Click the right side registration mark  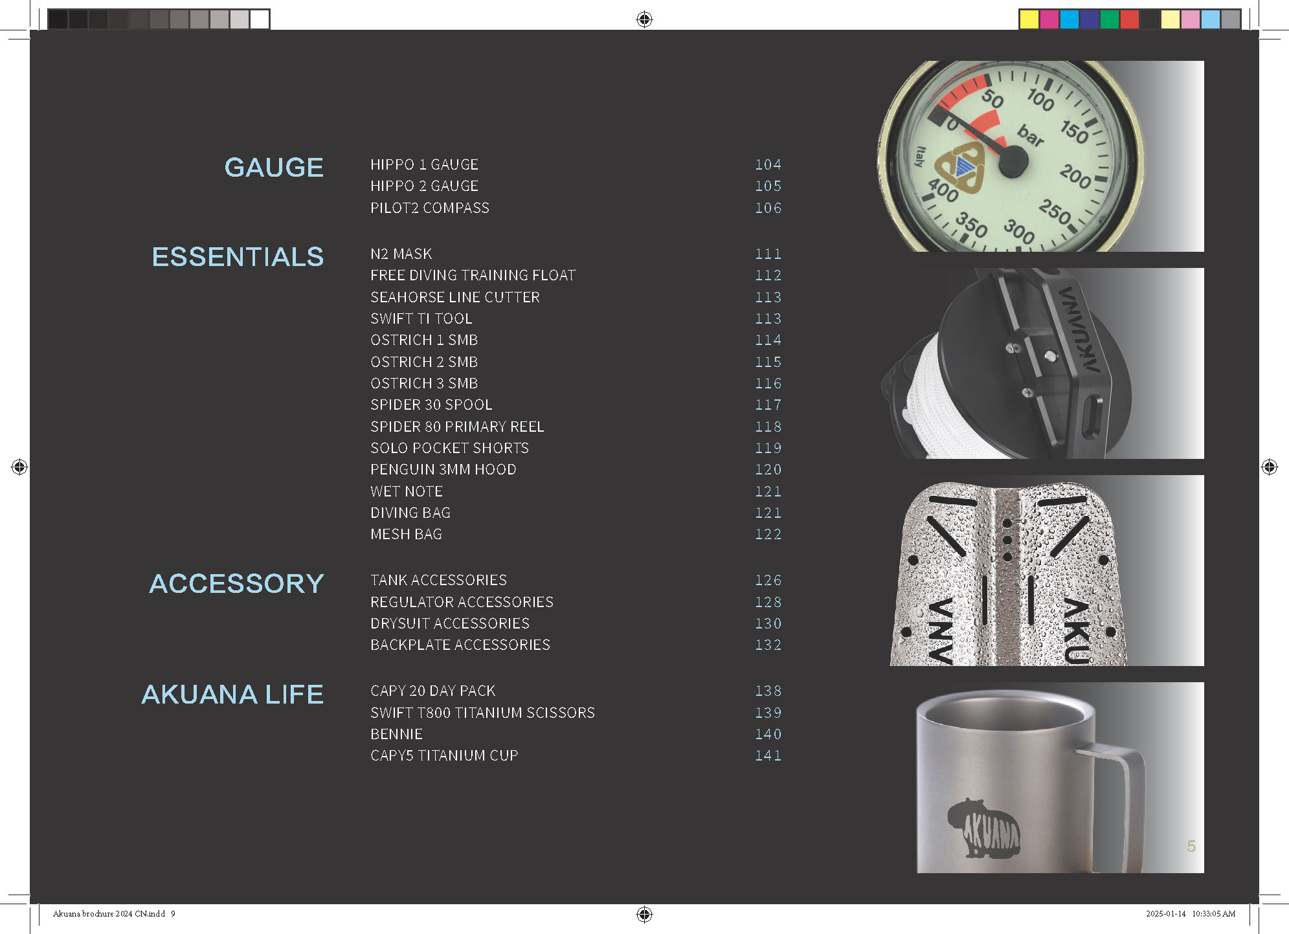click(x=1270, y=467)
